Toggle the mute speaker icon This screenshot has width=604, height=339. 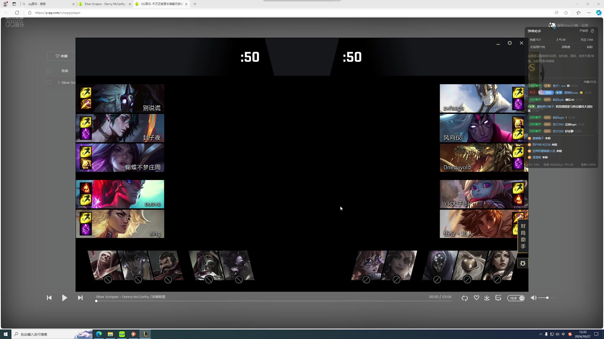[534, 298]
